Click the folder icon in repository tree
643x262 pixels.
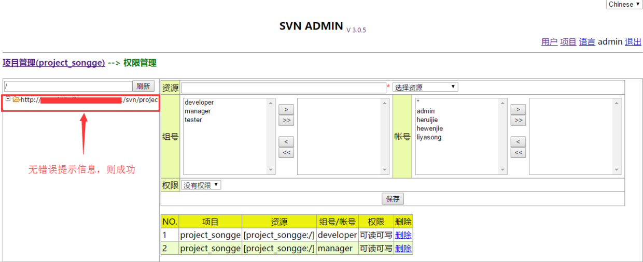[x=16, y=99]
